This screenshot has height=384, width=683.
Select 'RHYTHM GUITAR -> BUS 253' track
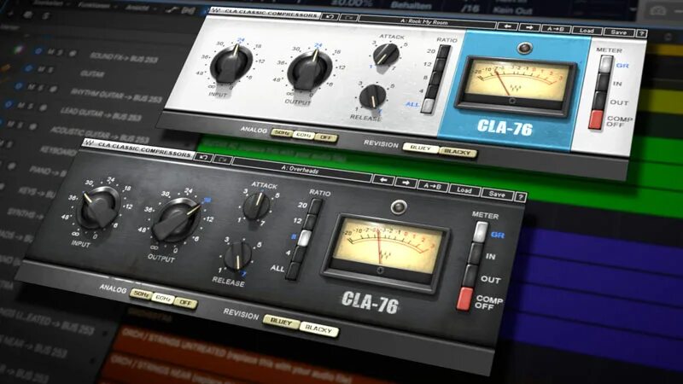pyautogui.click(x=116, y=96)
